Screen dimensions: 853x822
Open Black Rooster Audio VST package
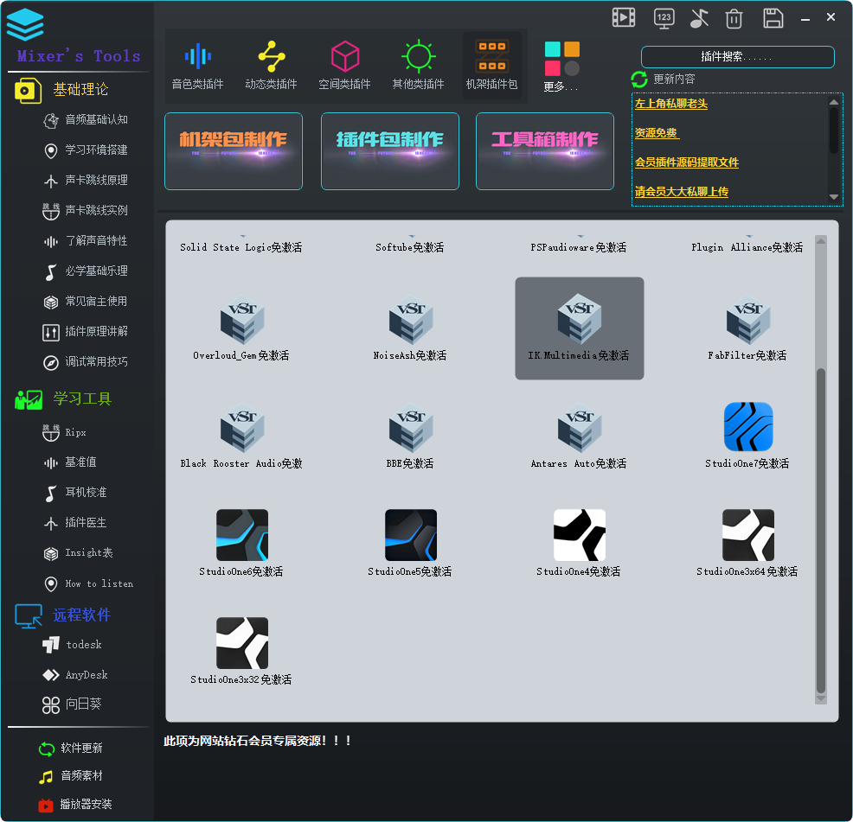point(241,436)
